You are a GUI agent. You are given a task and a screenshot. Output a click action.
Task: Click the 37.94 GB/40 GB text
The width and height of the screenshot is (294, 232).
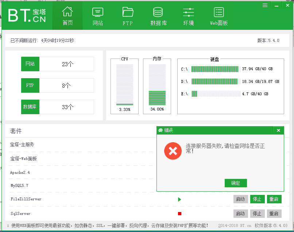[x=257, y=69]
